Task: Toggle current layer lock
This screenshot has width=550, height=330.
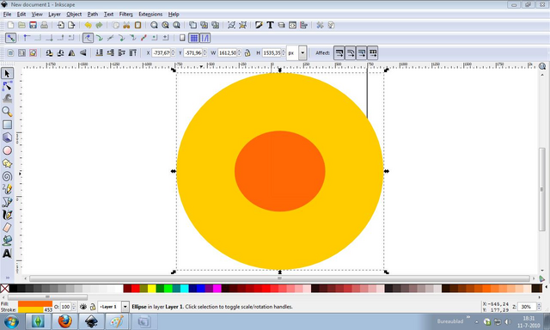Action: point(93,307)
